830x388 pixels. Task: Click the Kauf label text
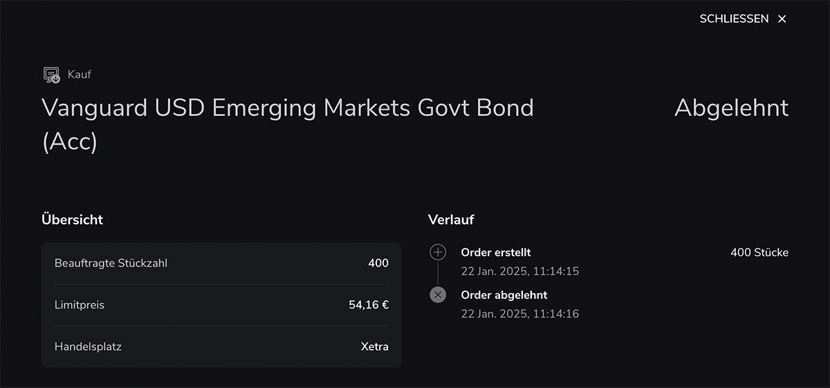click(80, 74)
